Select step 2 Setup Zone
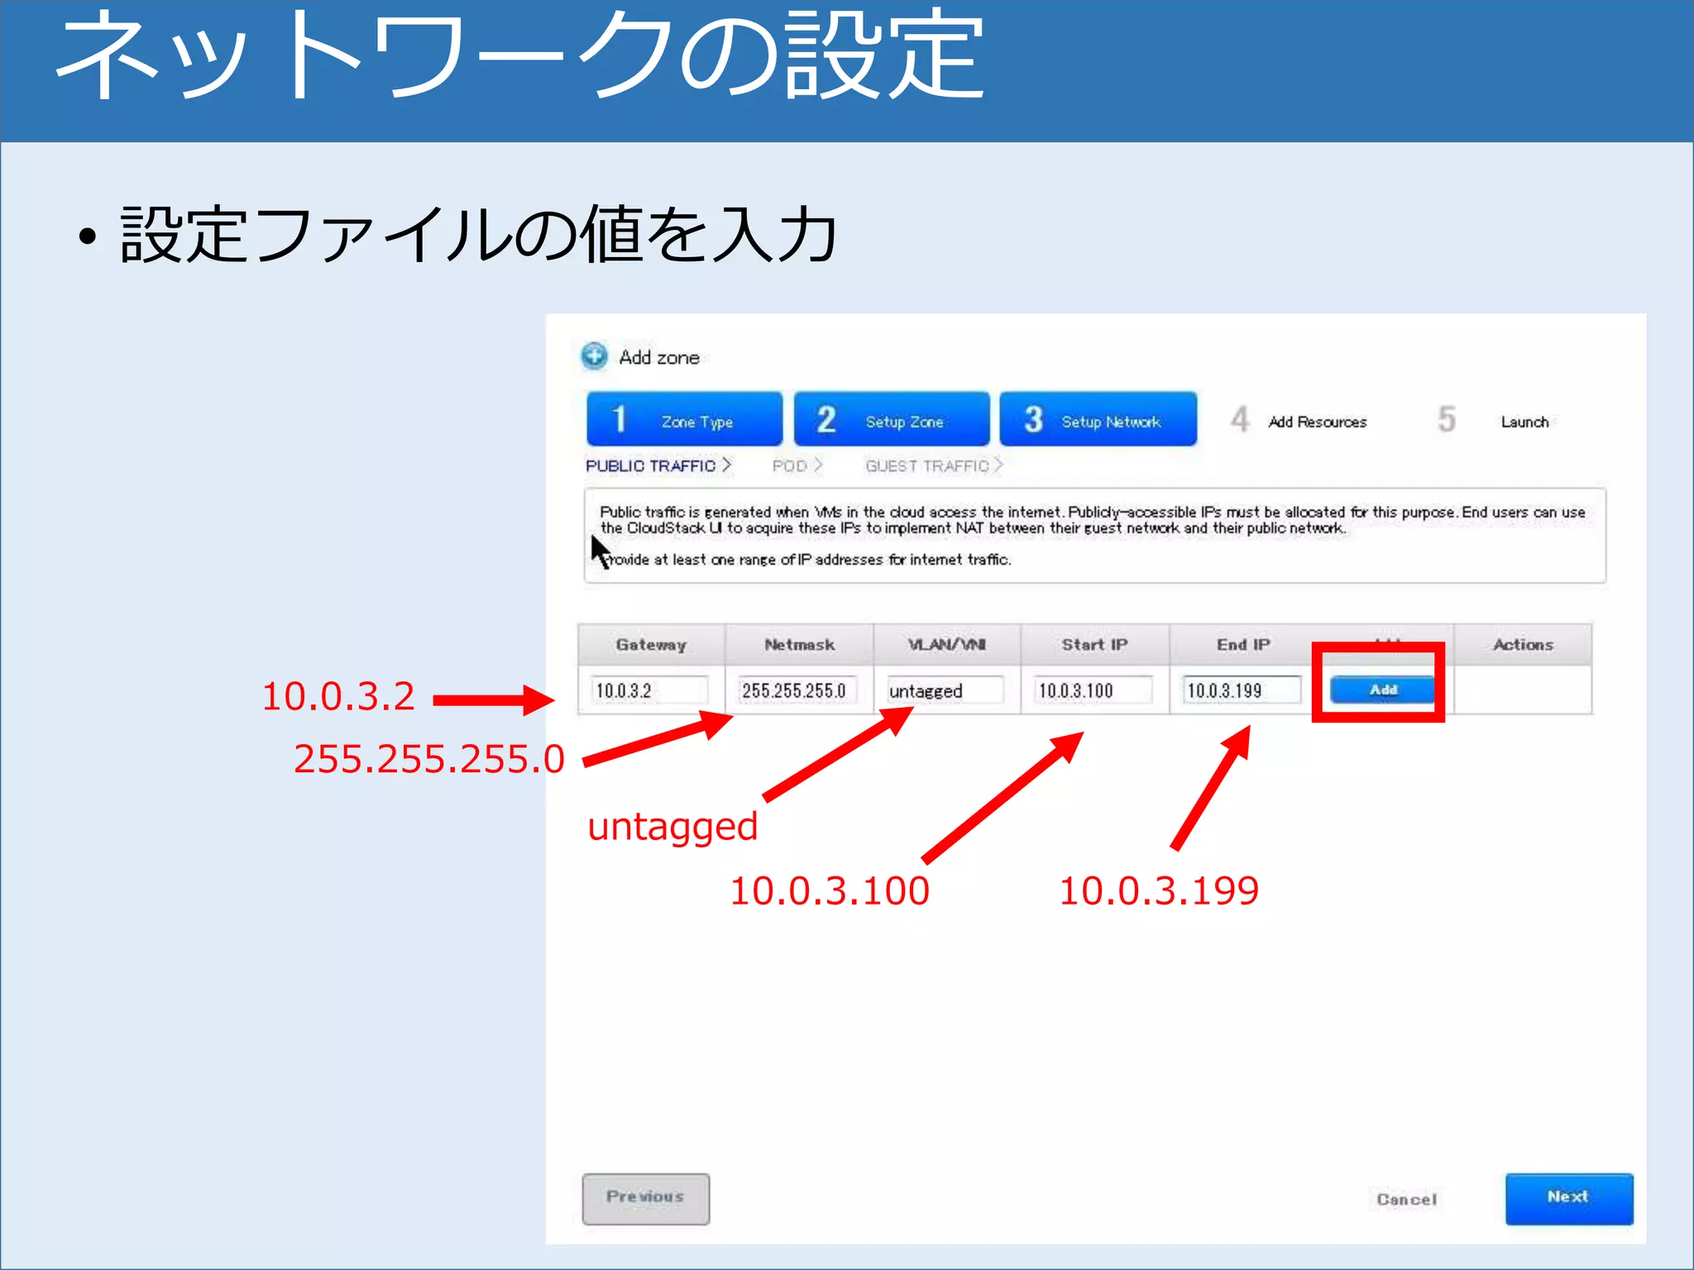The height and width of the screenshot is (1270, 1694). pos(892,419)
